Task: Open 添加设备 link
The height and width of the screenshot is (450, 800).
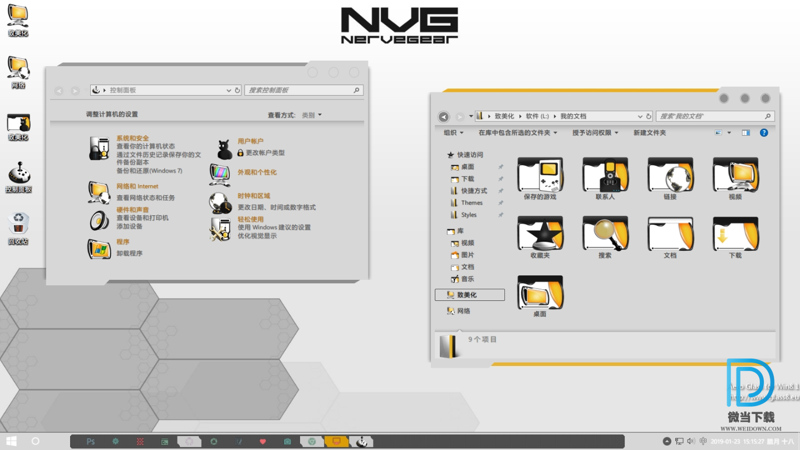Action: point(130,226)
